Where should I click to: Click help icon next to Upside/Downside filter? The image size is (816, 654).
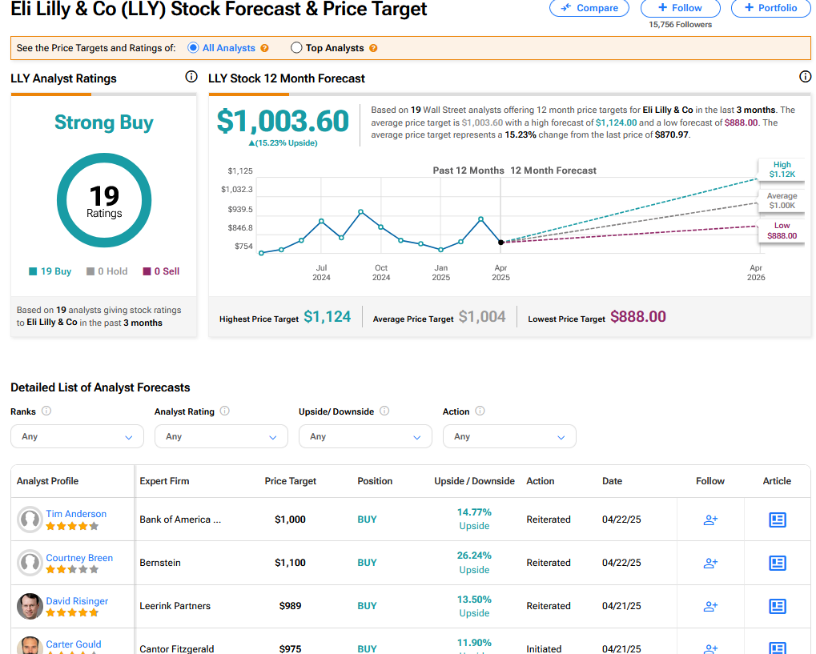(384, 411)
